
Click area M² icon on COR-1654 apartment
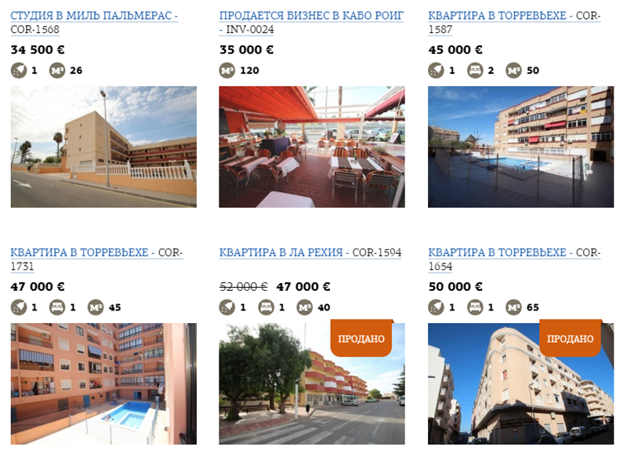[514, 307]
